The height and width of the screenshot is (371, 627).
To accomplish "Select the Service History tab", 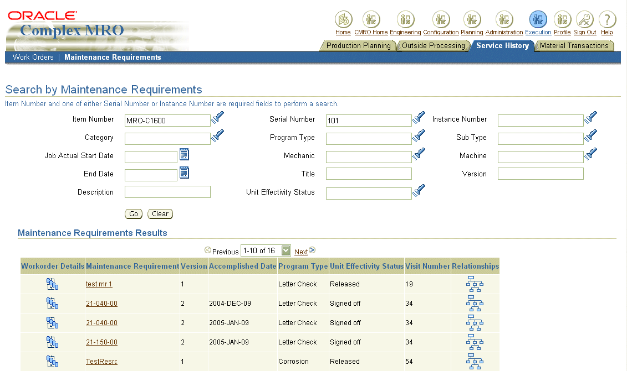I will (503, 46).
